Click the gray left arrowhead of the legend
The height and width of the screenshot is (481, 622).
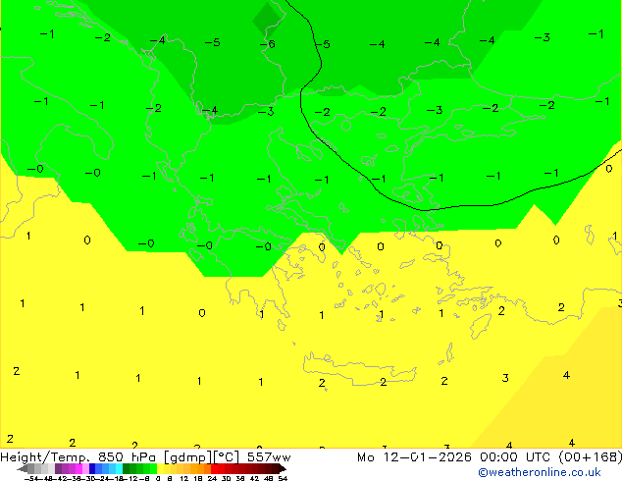[x=23, y=468]
